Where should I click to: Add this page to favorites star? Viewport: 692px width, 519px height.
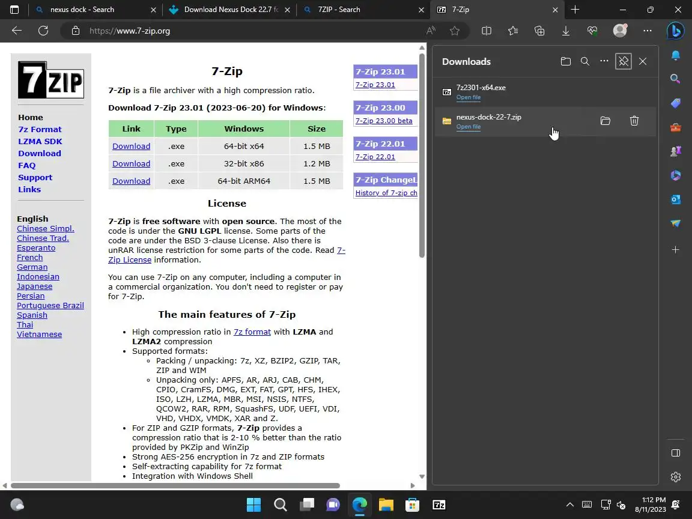click(x=455, y=31)
